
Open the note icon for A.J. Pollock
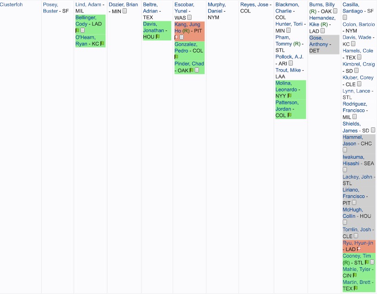point(290,63)
